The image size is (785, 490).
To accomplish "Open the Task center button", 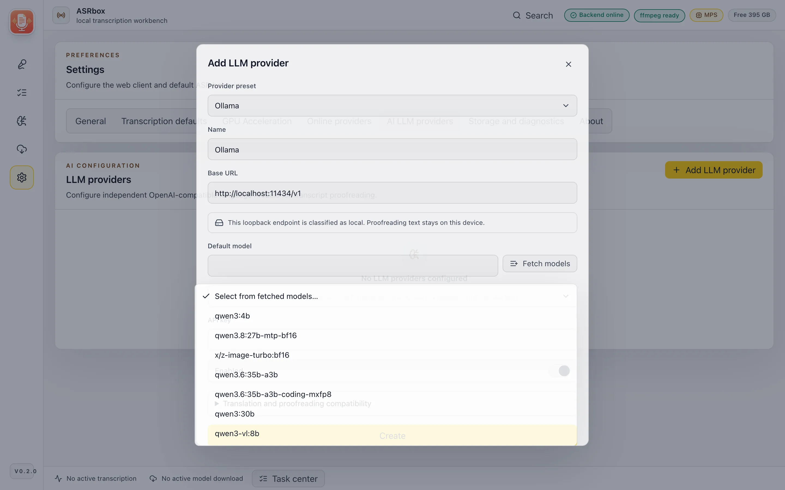I will pyautogui.click(x=288, y=479).
